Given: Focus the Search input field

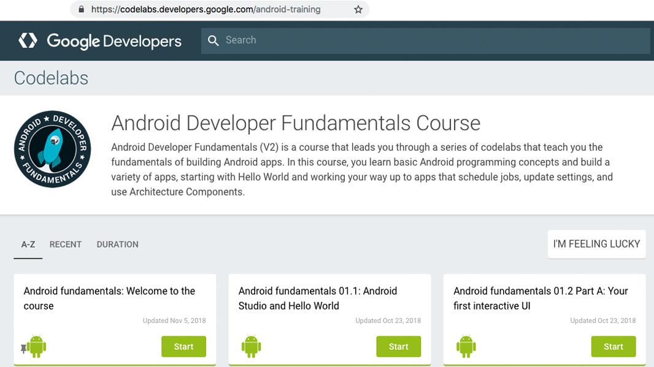Looking at the screenshot, I should pos(429,40).
